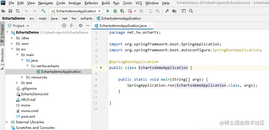Select the EchartsDemo.iml file

click(x=35, y=94)
